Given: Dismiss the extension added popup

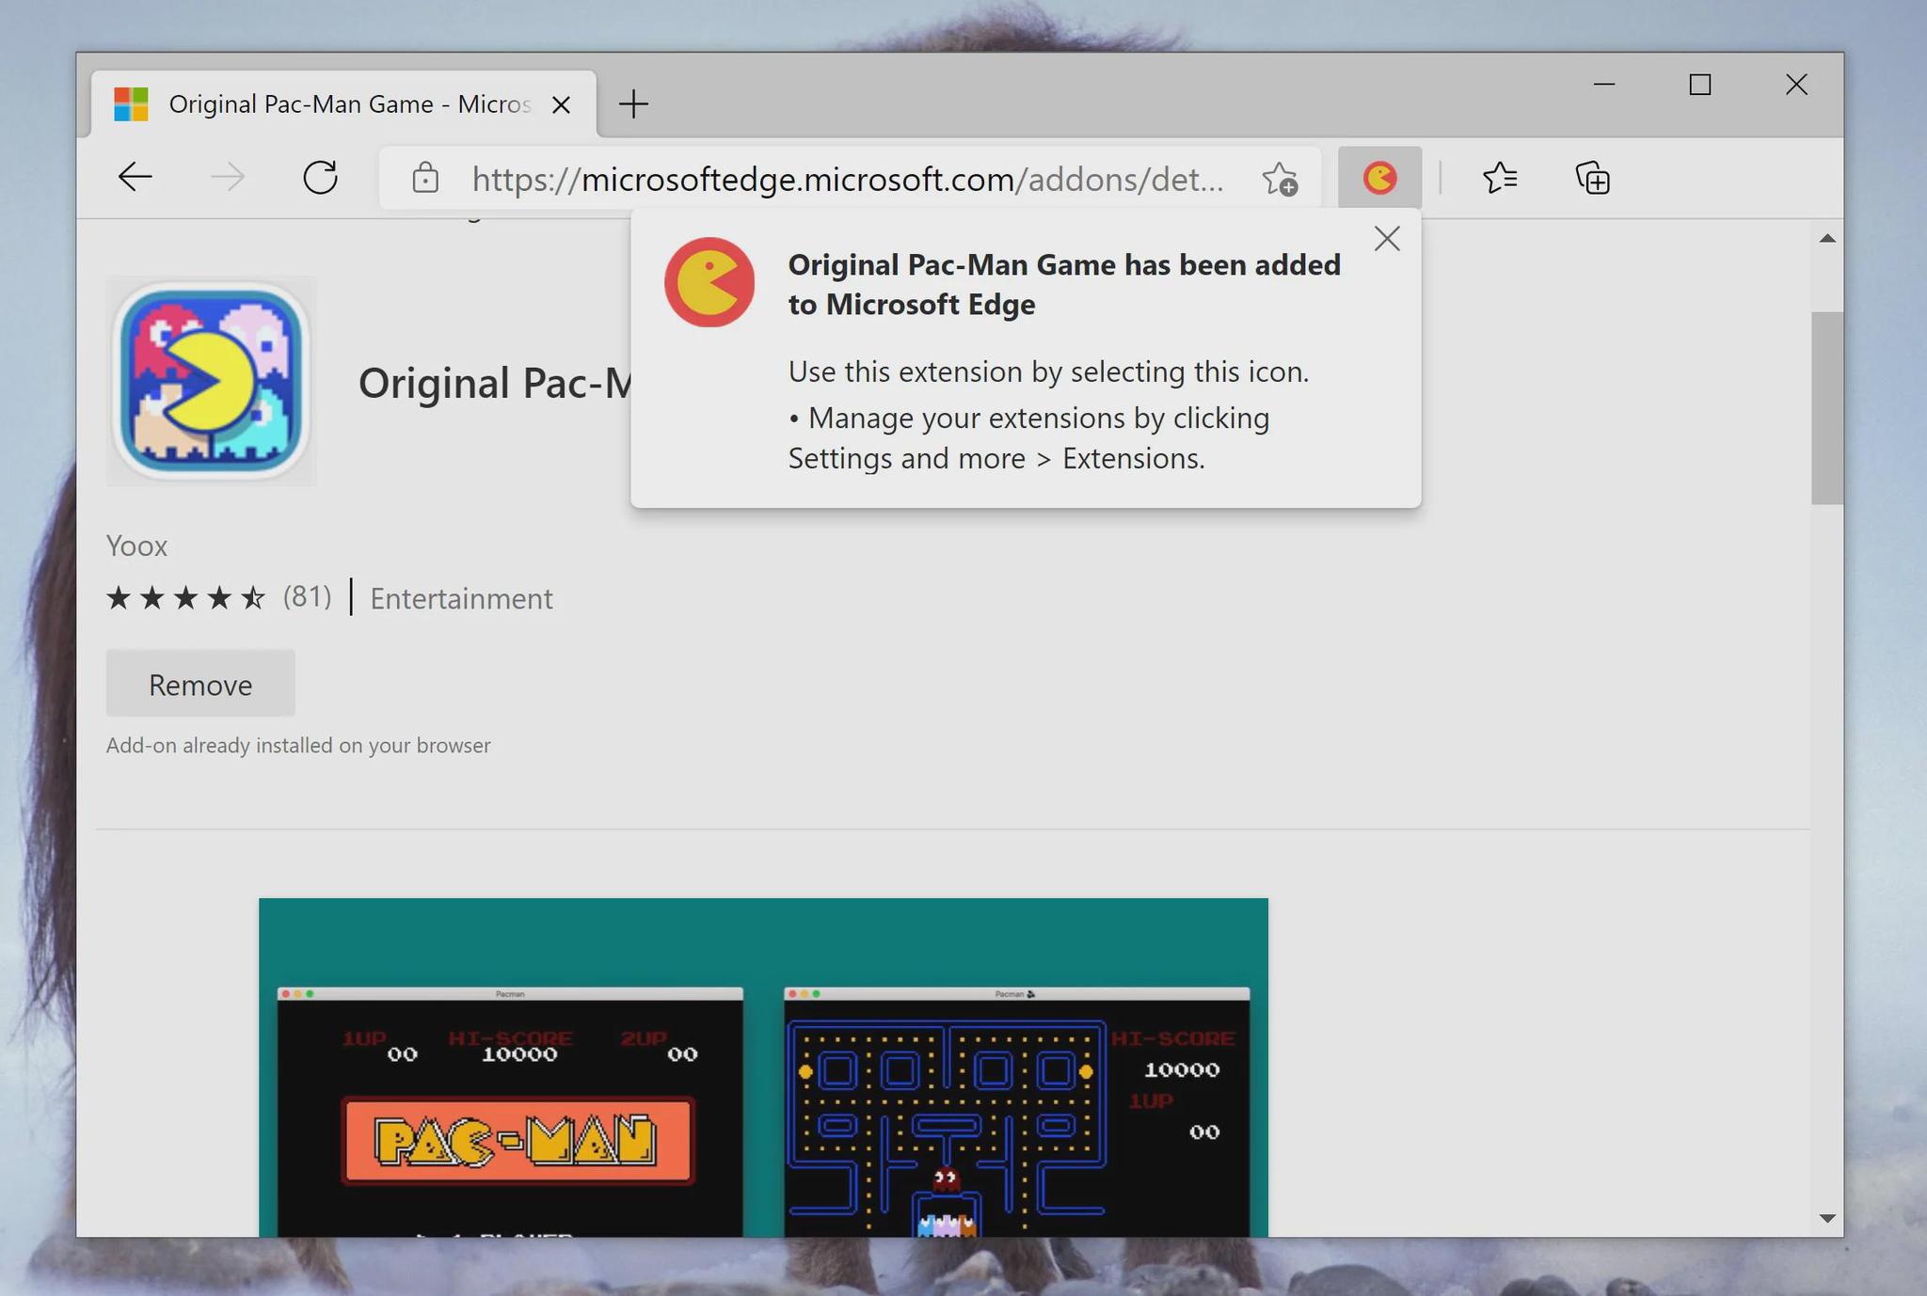Looking at the screenshot, I should click(1387, 239).
